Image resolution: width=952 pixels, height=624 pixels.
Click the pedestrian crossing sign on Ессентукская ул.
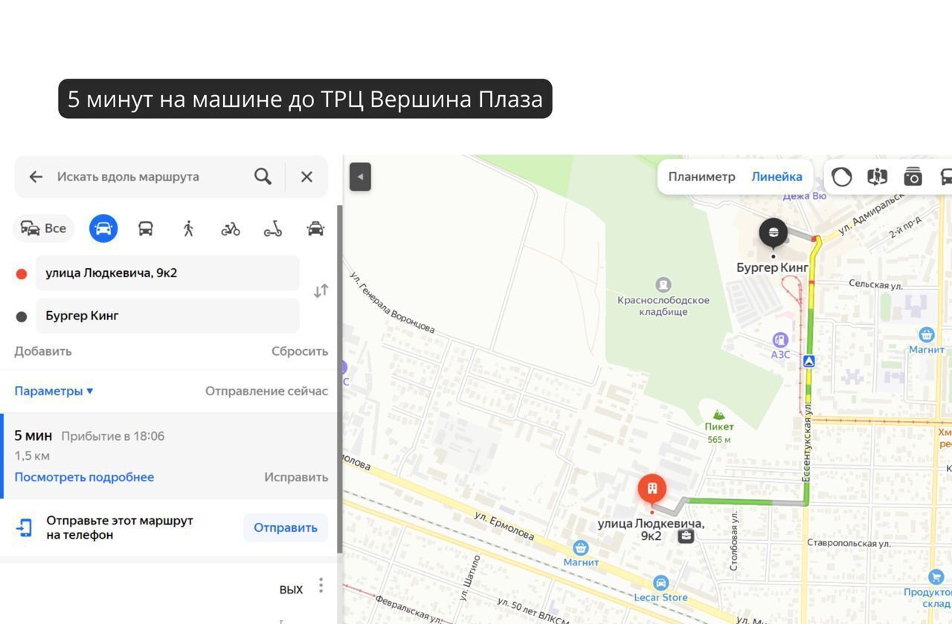tap(809, 361)
